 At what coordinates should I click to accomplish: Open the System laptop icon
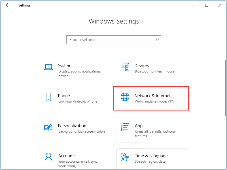pyautogui.click(x=48, y=67)
